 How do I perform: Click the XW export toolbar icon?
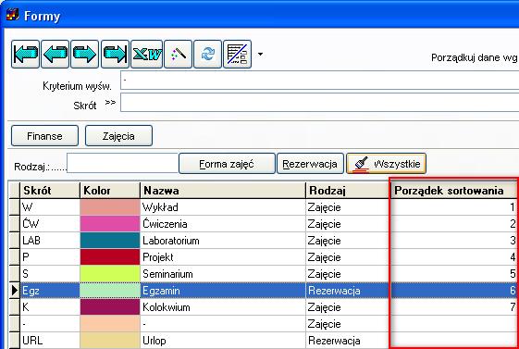point(147,54)
